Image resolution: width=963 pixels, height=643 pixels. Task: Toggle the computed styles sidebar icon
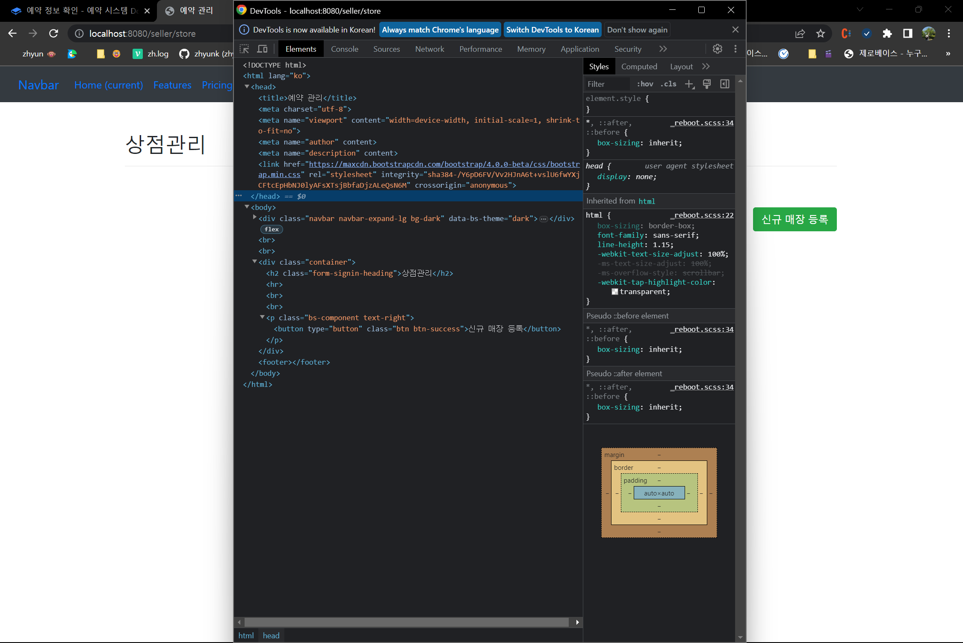point(725,84)
